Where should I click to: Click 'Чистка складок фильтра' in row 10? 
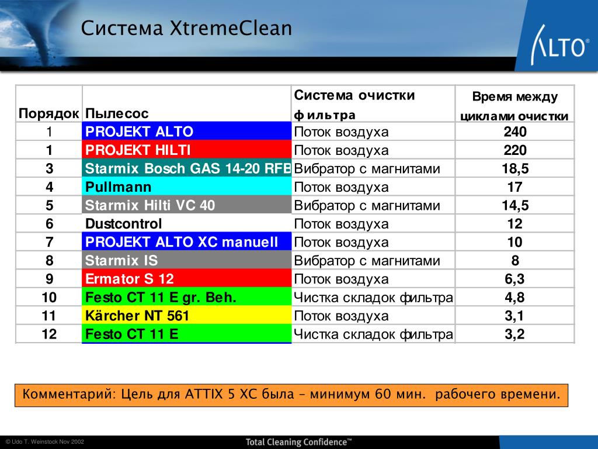coord(373,298)
